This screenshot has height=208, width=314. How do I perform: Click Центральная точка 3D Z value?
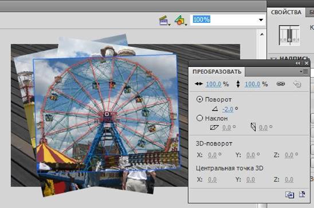[x=289, y=180]
